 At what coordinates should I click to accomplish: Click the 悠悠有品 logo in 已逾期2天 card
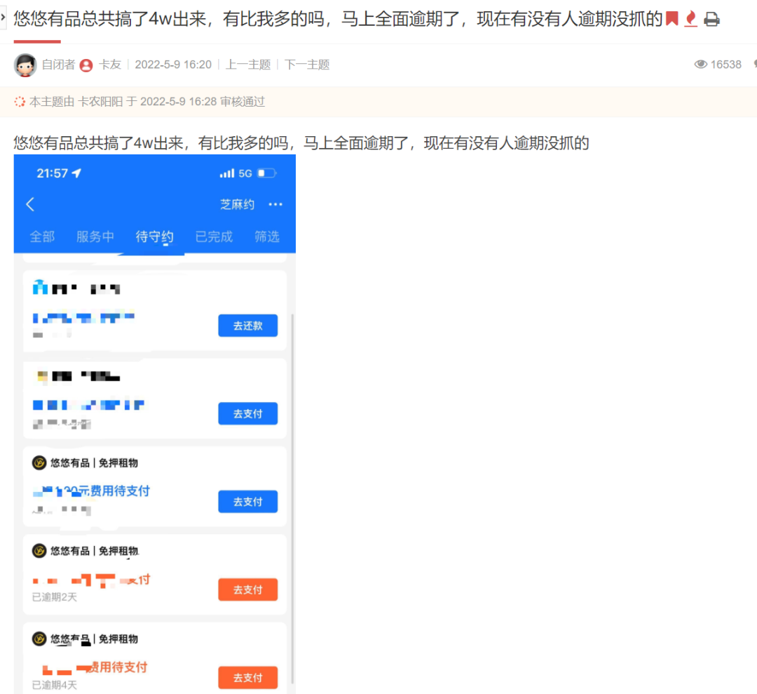39,551
